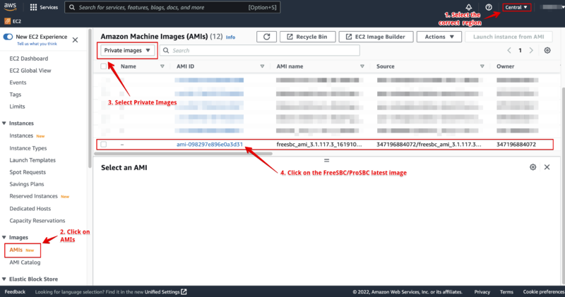This screenshot has height=297, width=565.
Task: Refresh the AMI list
Action: [x=267, y=37]
